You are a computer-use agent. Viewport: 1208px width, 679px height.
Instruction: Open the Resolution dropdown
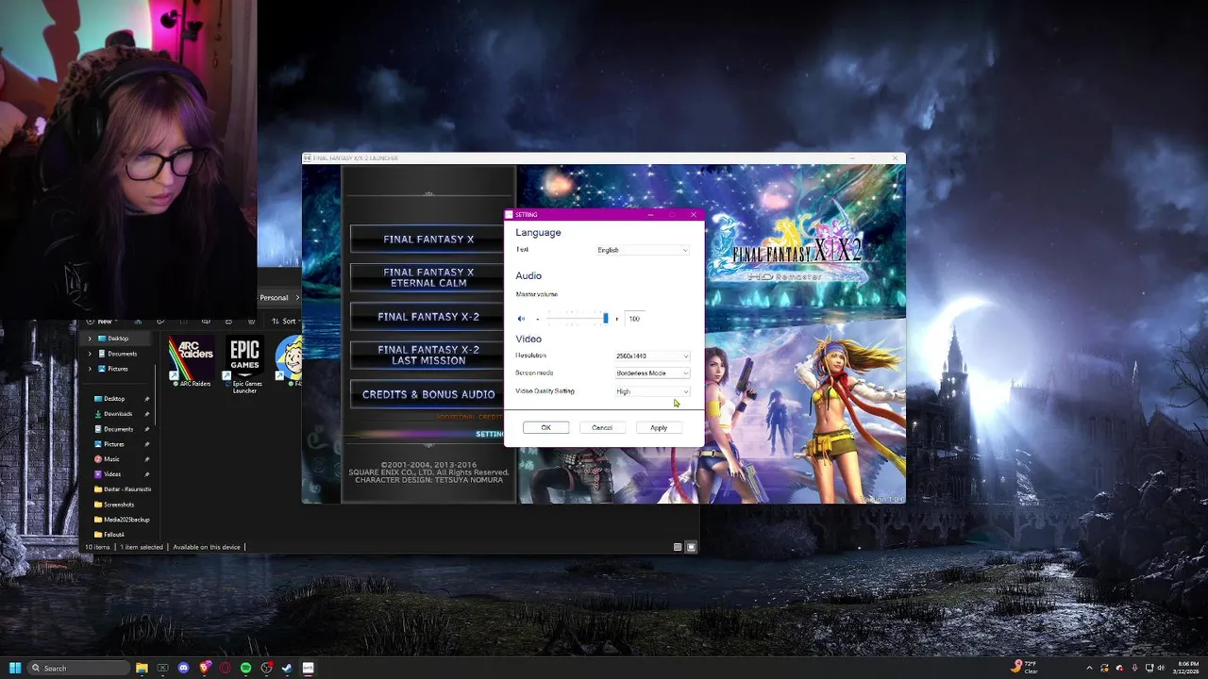[x=652, y=356]
